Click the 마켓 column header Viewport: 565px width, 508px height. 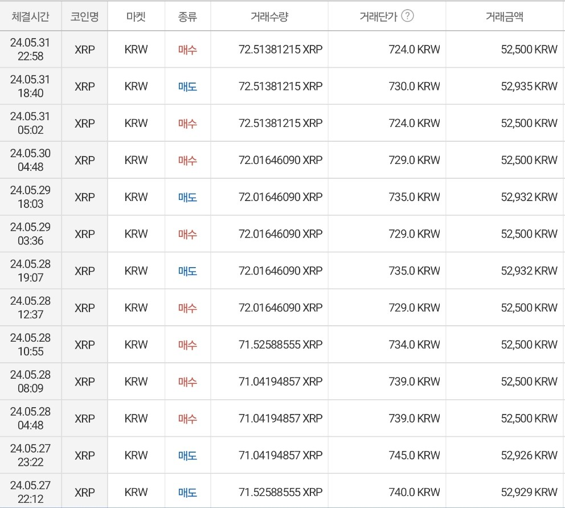tap(136, 17)
